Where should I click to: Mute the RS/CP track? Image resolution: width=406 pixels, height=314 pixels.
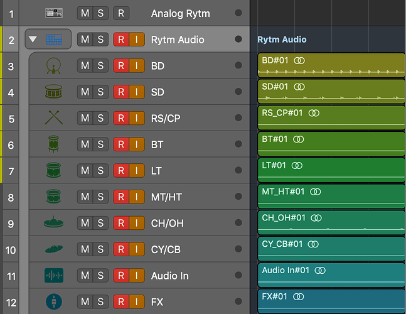[85, 118]
